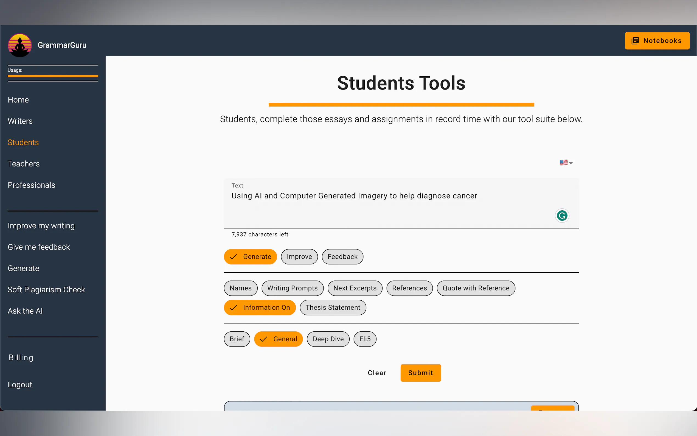Deselect the Information On chip
Viewport: 697px width, 436px height.
click(260, 308)
